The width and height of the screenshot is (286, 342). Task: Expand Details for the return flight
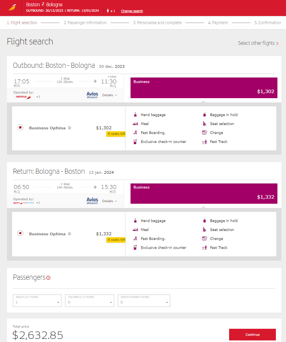[x=109, y=201]
